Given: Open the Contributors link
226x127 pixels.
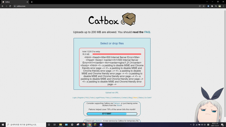Looking at the screenshot, I should 116,98.
